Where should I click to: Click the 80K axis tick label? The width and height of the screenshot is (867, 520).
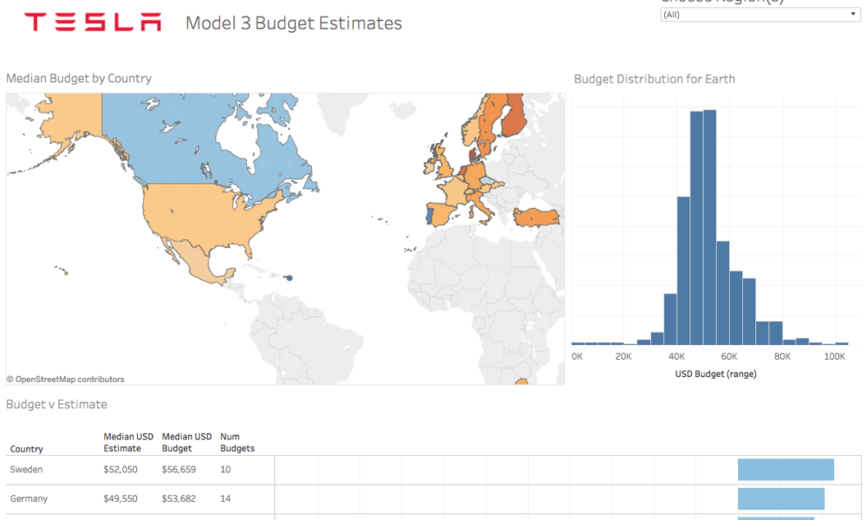pos(782,356)
